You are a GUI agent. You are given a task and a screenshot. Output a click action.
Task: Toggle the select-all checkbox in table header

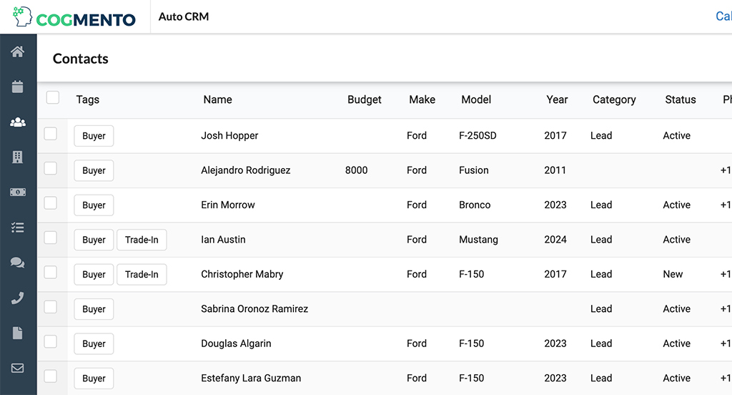pyautogui.click(x=53, y=98)
